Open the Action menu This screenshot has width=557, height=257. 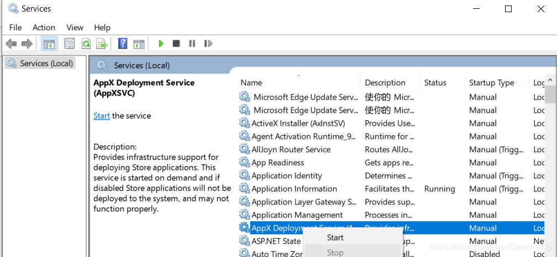click(44, 27)
